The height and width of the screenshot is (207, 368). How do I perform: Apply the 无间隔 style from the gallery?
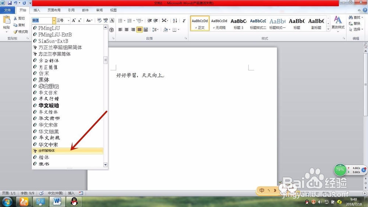point(219,23)
